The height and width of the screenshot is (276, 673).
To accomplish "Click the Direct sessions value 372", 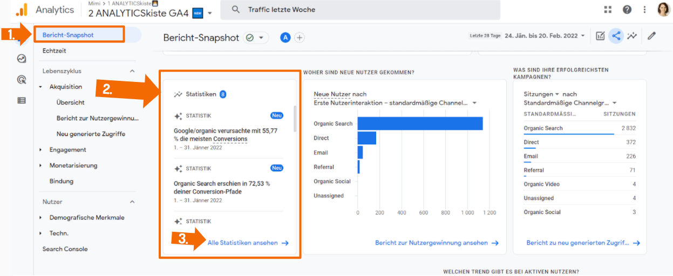I will point(630,142).
